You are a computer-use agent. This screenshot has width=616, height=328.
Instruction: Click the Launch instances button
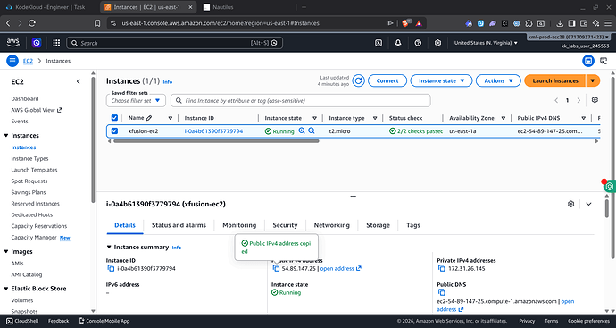click(x=555, y=80)
